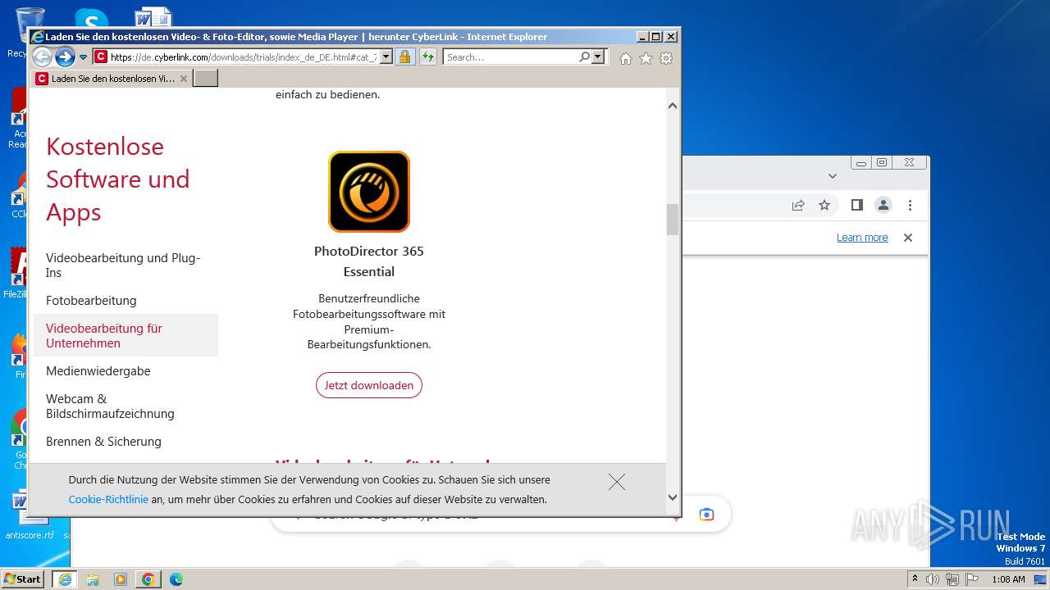1050x590 pixels.
Task: Bookmark the page with Chrome's star icon
Action: pyautogui.click(x=824, y=206)
